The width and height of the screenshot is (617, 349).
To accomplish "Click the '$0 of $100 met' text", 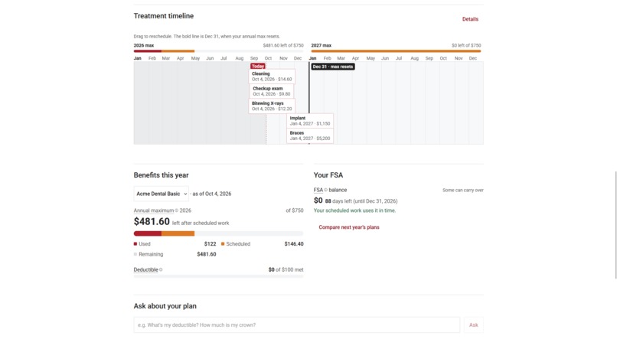I will click(x=286, y=269).
